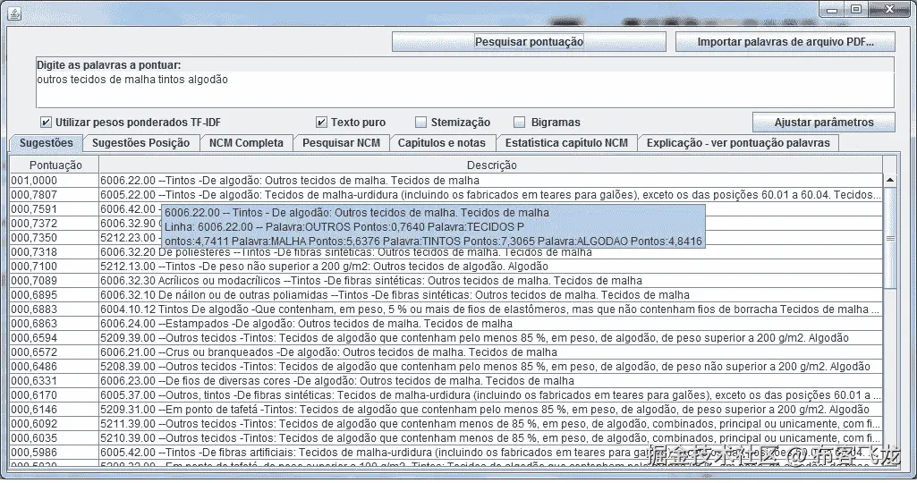
Task: Open the NCM Completa tab
Action: click(246, 143)
